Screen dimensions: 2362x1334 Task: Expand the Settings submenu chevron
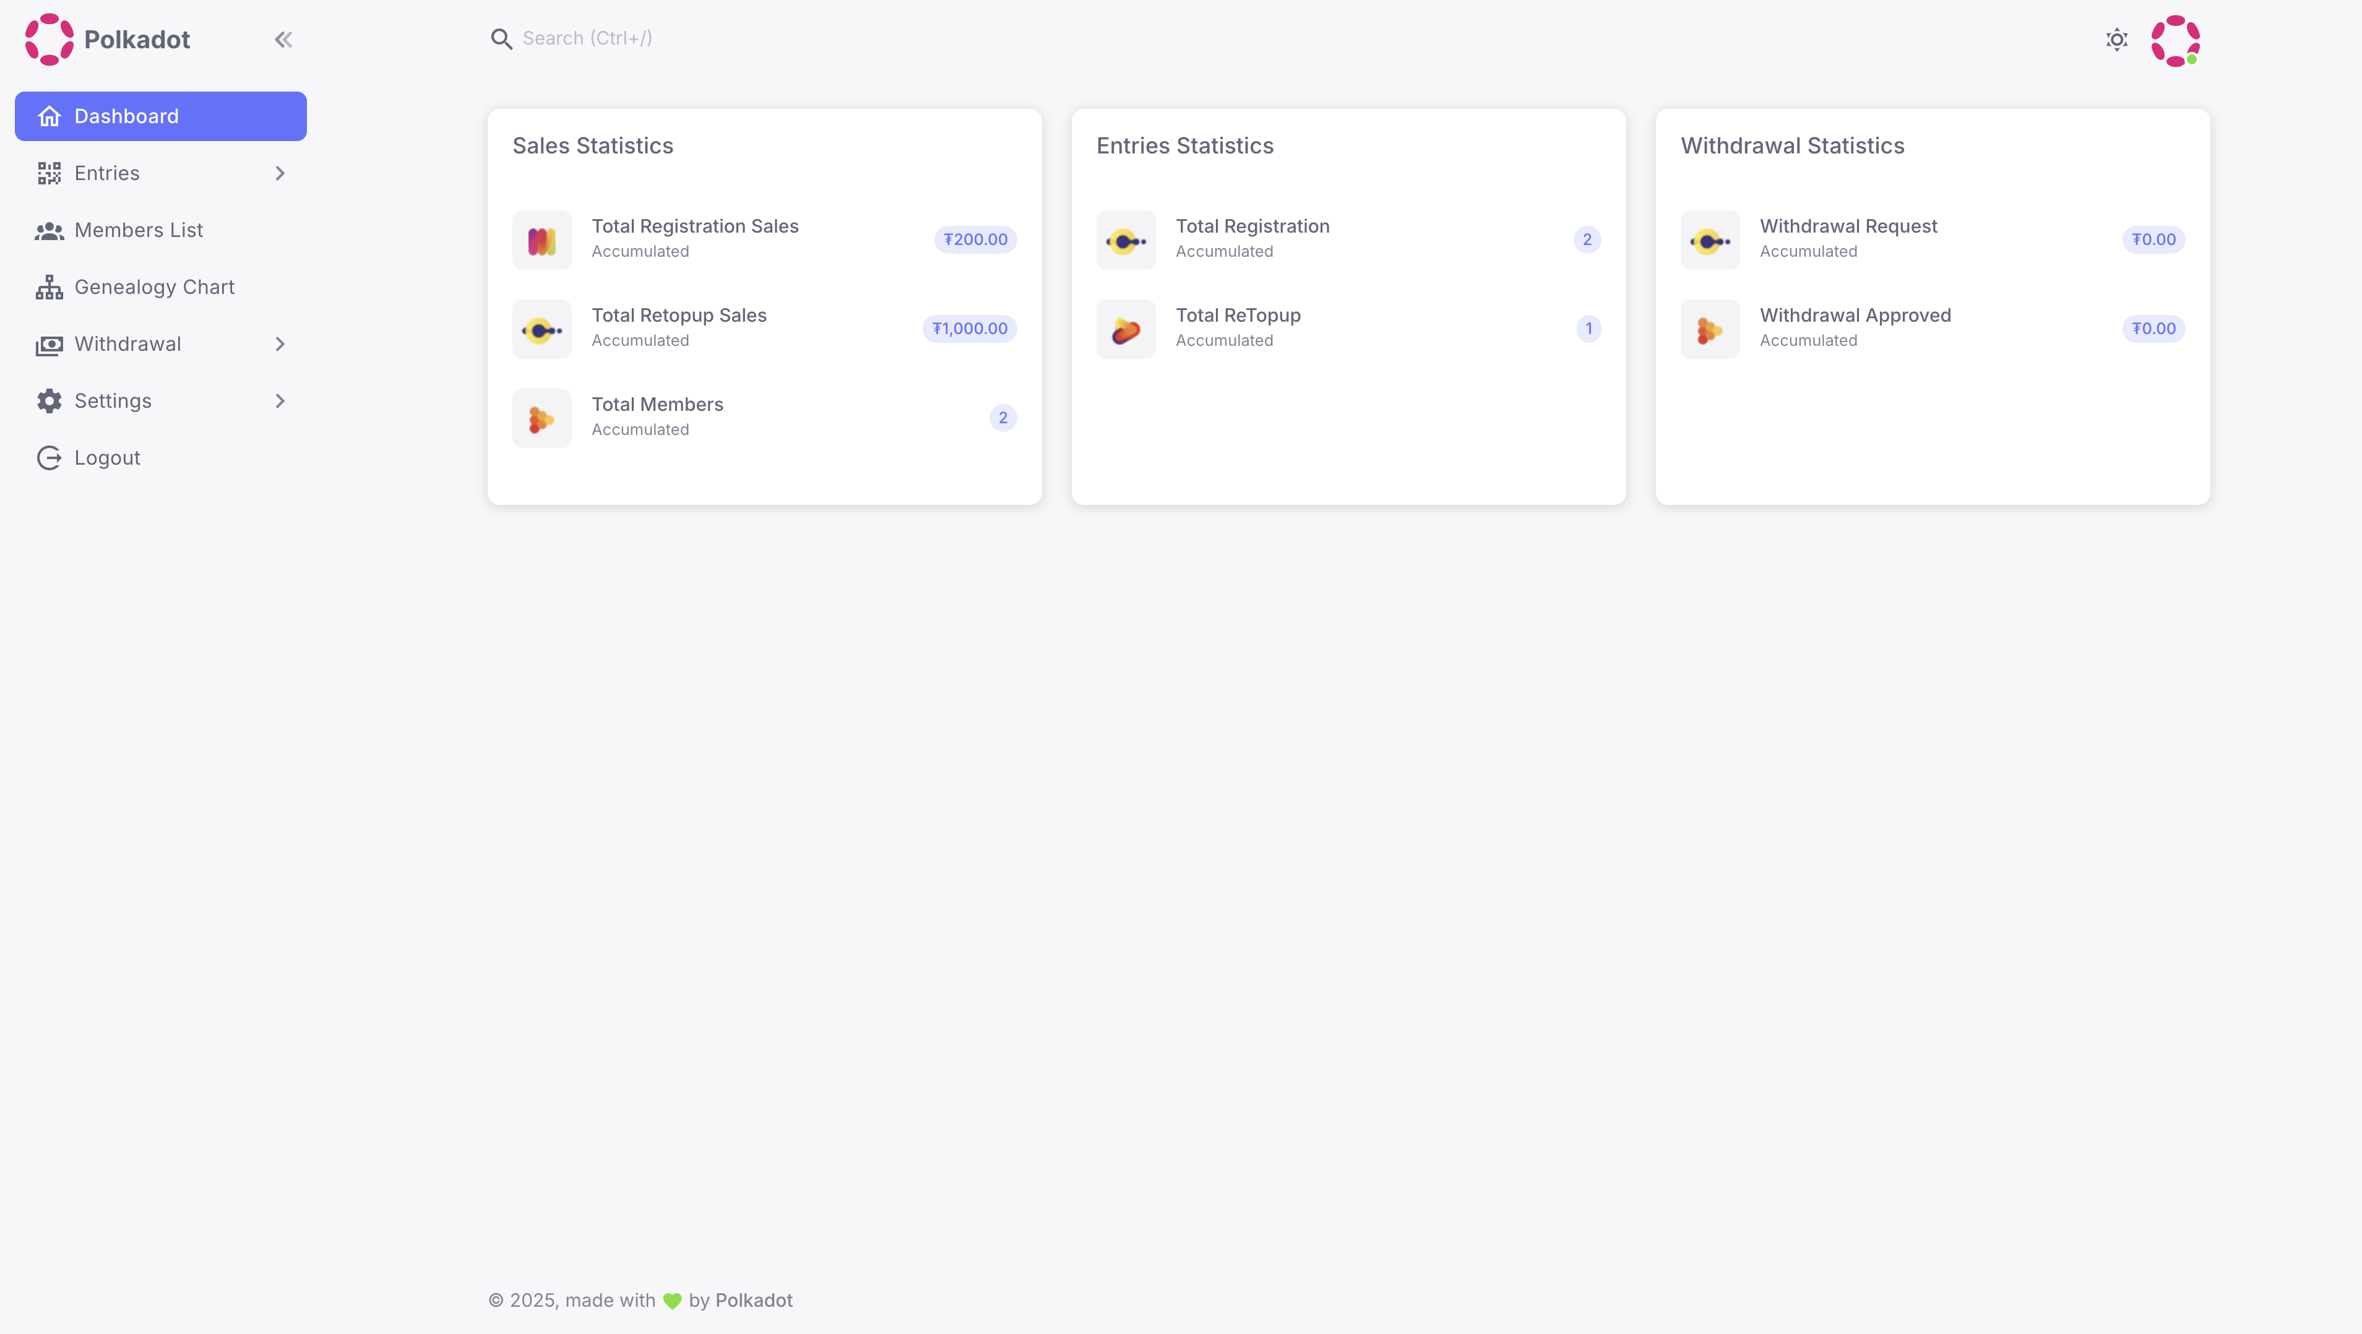pyautogui.click(x=280, y=401)
